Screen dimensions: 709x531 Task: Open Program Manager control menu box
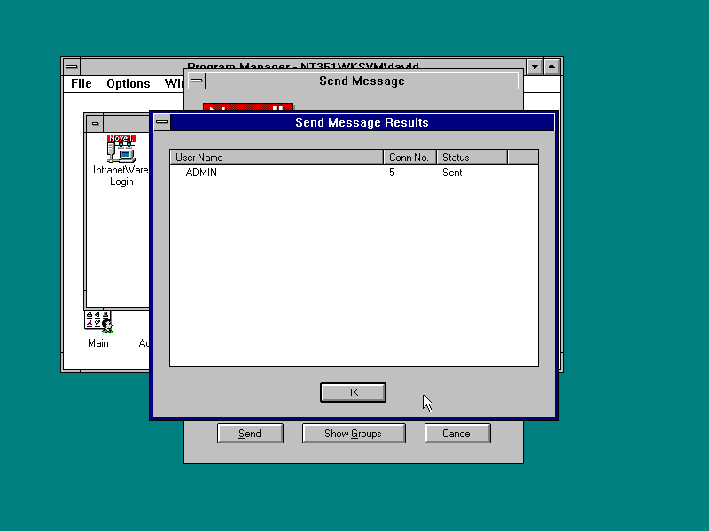click(72, 67)
